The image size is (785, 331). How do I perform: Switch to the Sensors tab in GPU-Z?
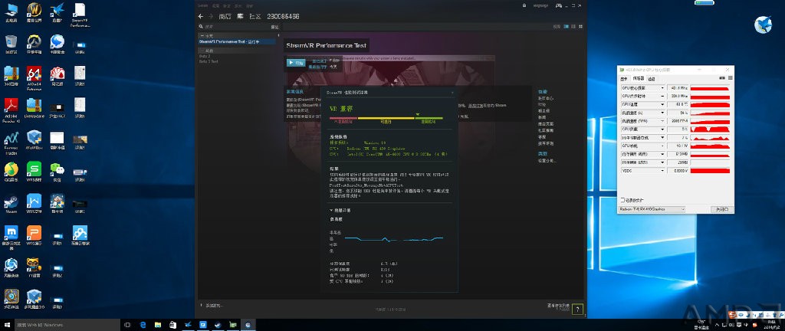pyautogui.click(x=638, y=78)
